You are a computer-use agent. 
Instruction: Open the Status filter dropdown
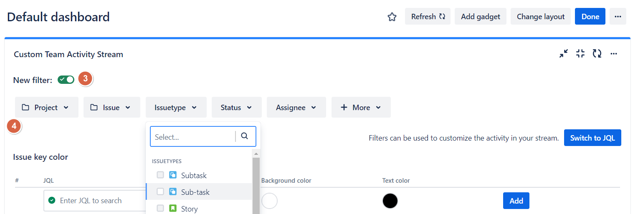pos(236,108)
